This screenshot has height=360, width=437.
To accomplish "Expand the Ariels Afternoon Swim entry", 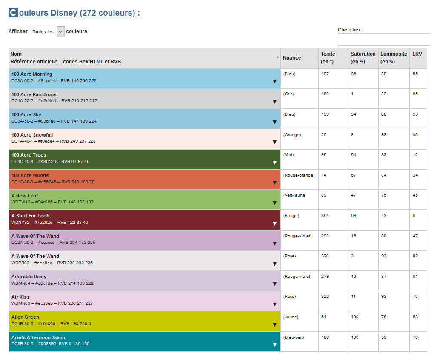I will tap(274, 344).
